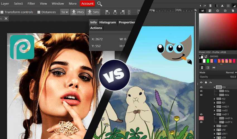
Task: Click the fx column icon in layers header
Action: (x=211, y=82)
